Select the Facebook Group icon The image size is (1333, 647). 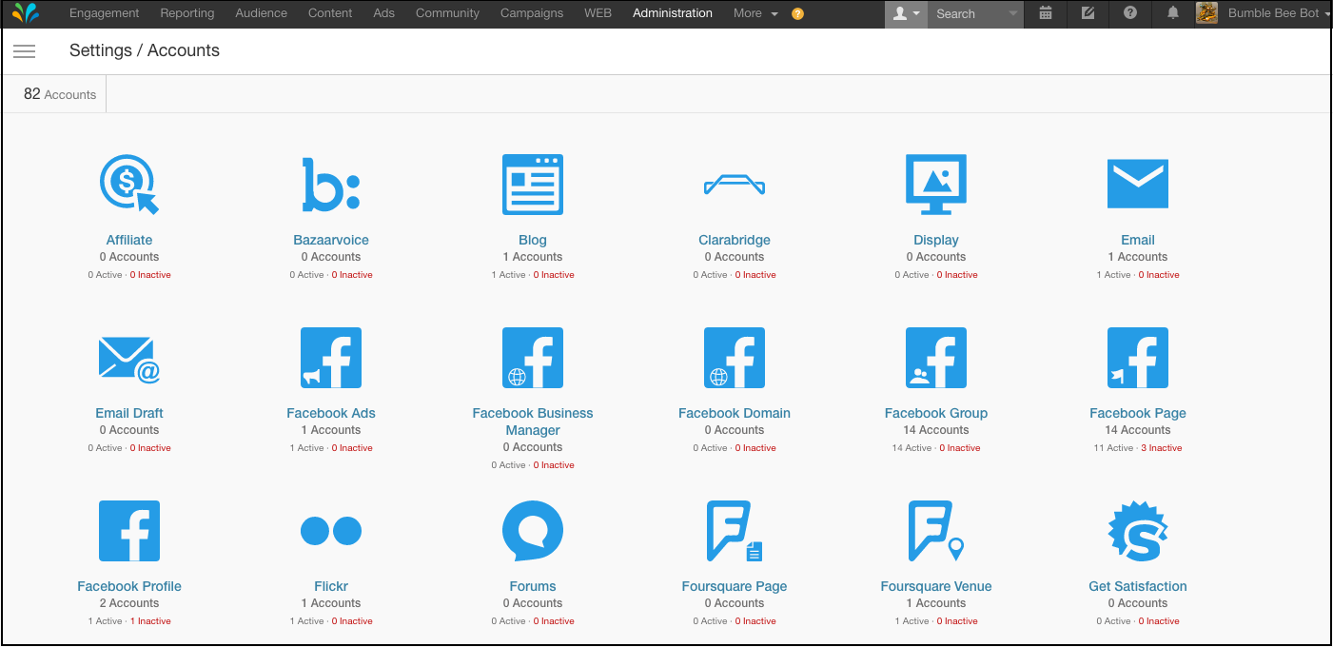936,358
